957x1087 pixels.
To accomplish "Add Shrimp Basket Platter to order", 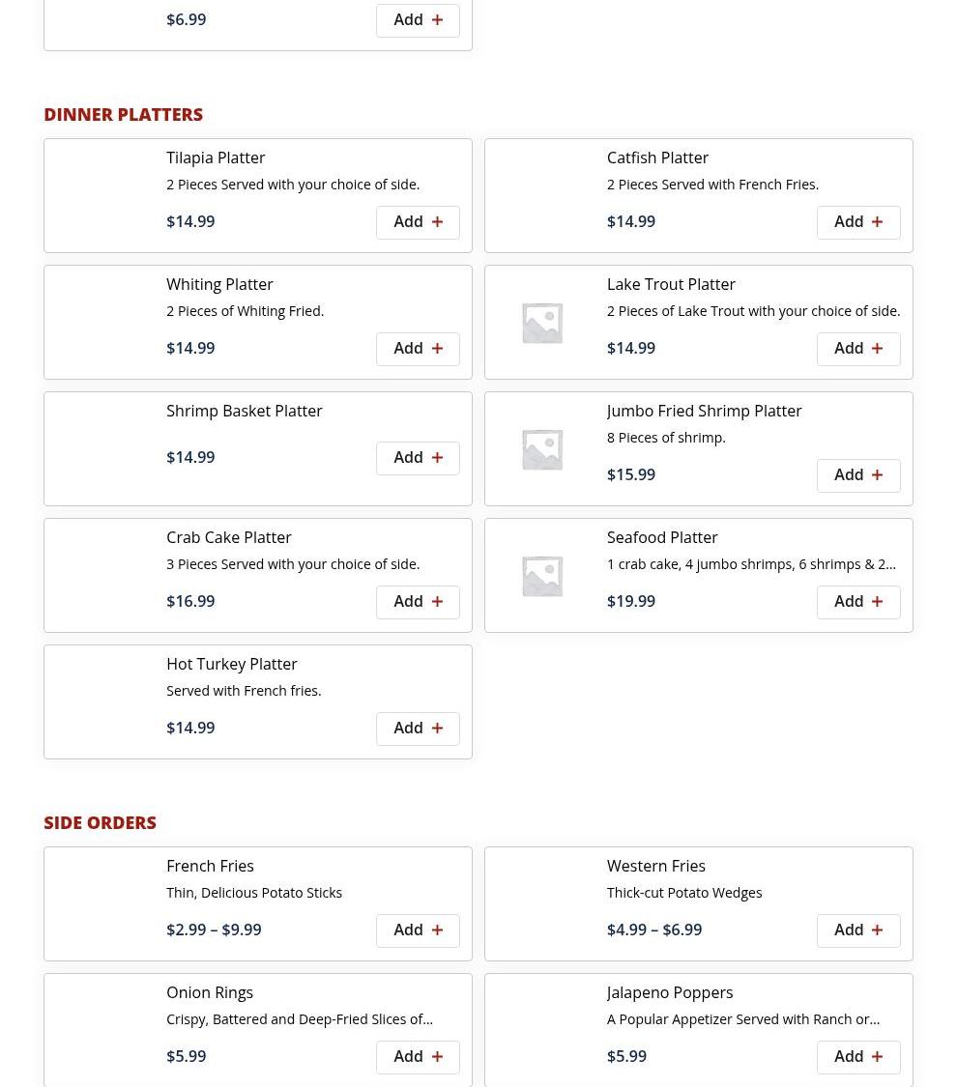I will click(418, 458).
